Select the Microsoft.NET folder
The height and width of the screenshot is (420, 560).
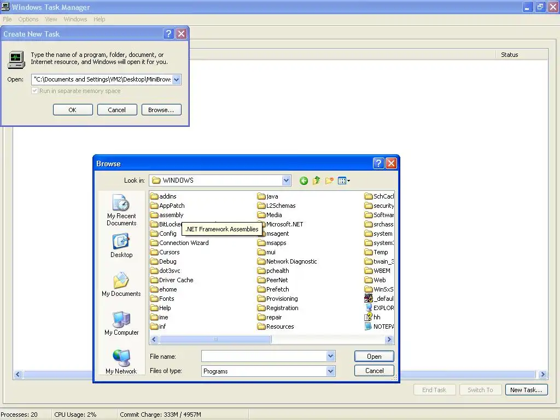click(281, 224)
